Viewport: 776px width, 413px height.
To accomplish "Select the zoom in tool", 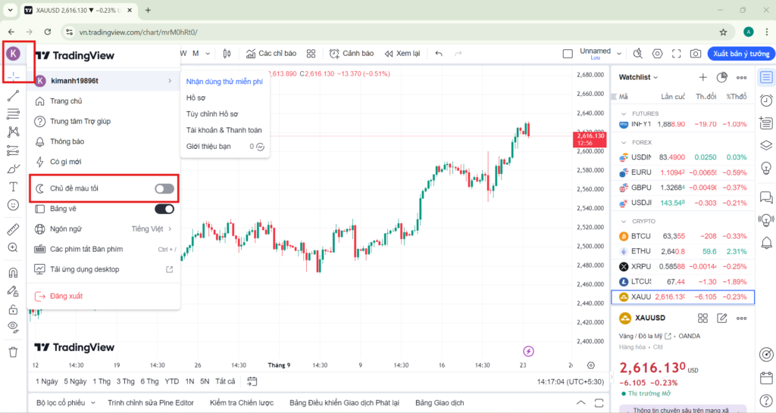I will pyautogui.click(x=14, y=247).
